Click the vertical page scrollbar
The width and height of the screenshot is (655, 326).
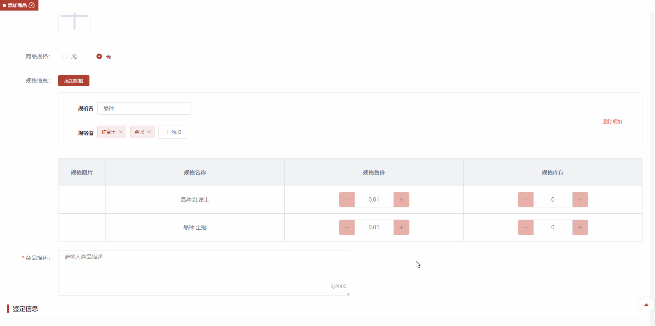pos(652,168)
